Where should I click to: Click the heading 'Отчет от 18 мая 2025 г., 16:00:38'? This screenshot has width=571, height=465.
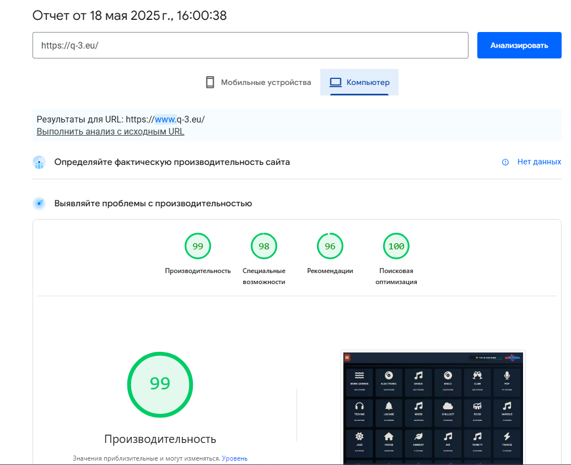tap(130, 15)
